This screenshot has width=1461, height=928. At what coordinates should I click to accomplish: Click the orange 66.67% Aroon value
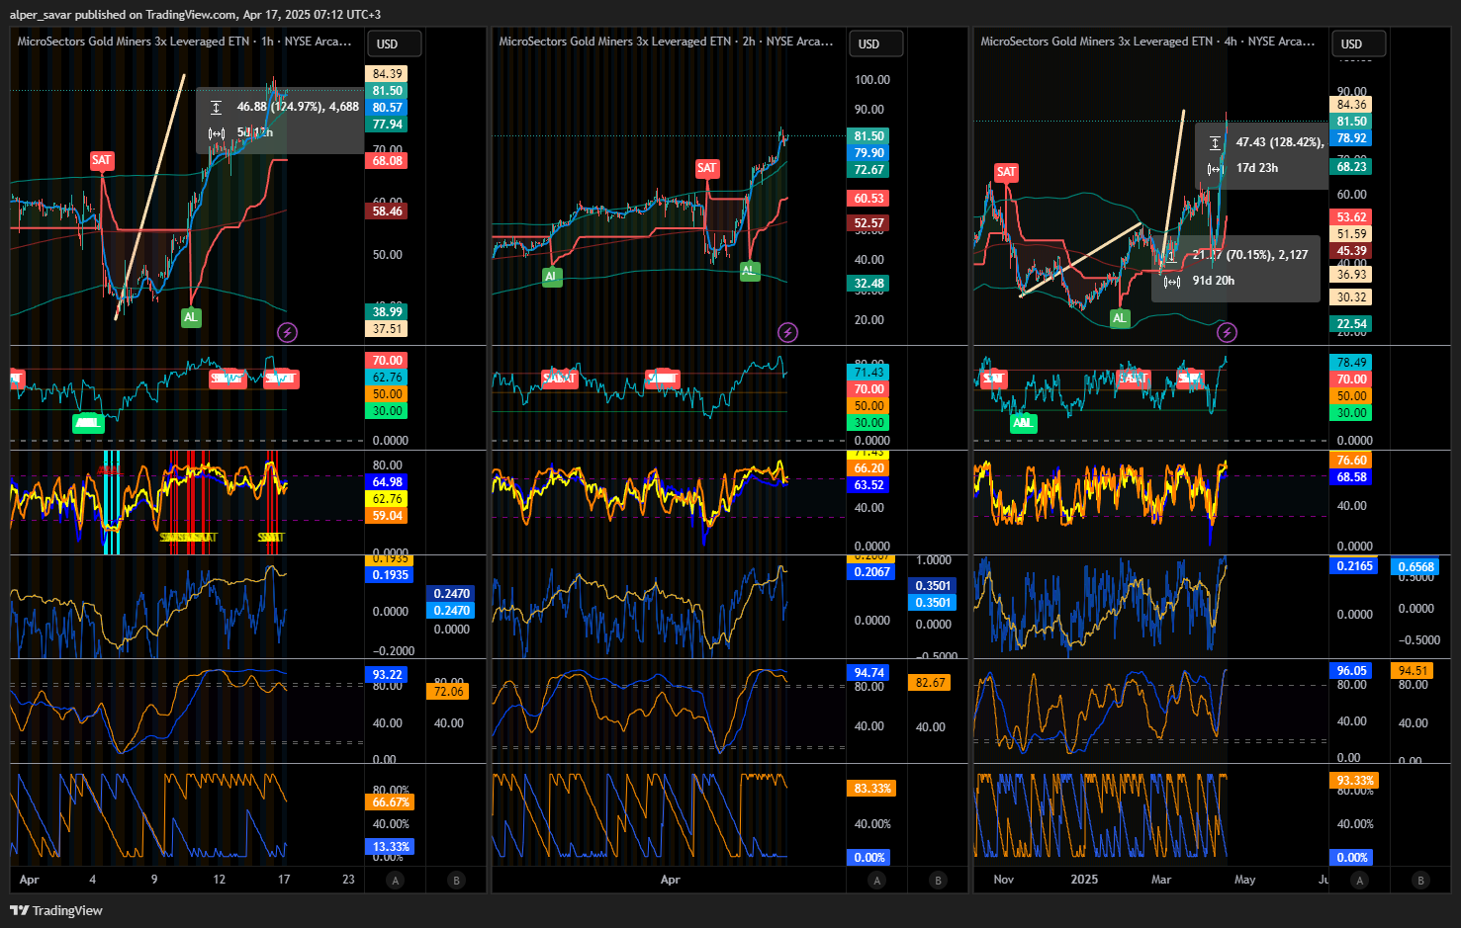391,802
